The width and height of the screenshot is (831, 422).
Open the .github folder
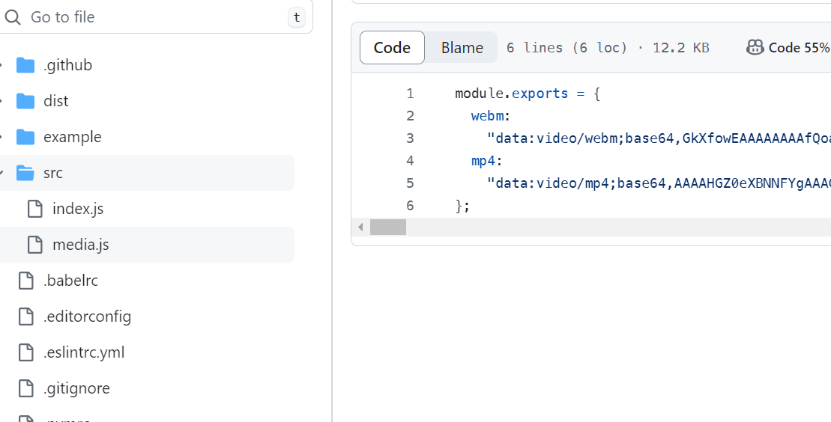click(68, 65)
